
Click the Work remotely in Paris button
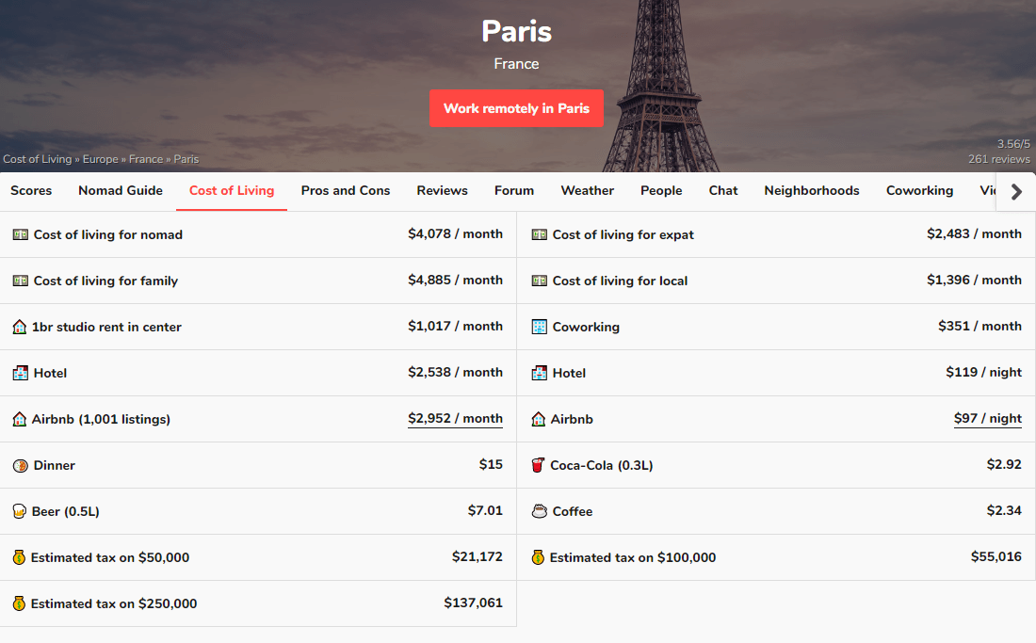[x=516, y=108]
